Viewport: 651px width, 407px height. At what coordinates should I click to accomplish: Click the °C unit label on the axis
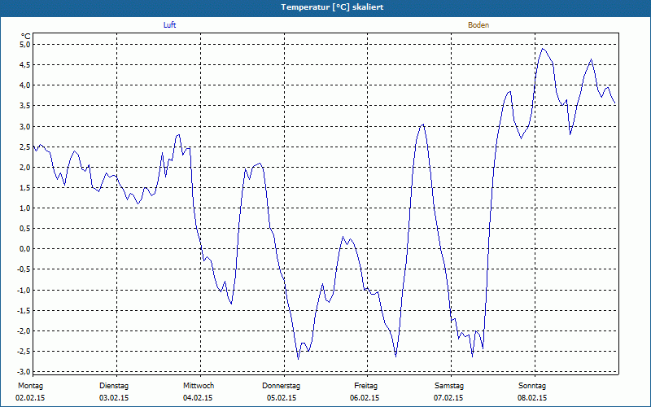tap(26, 37)
